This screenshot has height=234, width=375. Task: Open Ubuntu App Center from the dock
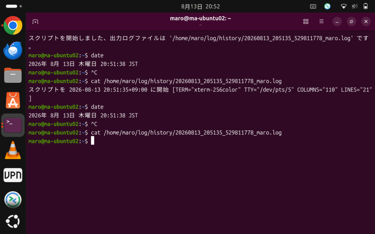(x=13, y=100)
